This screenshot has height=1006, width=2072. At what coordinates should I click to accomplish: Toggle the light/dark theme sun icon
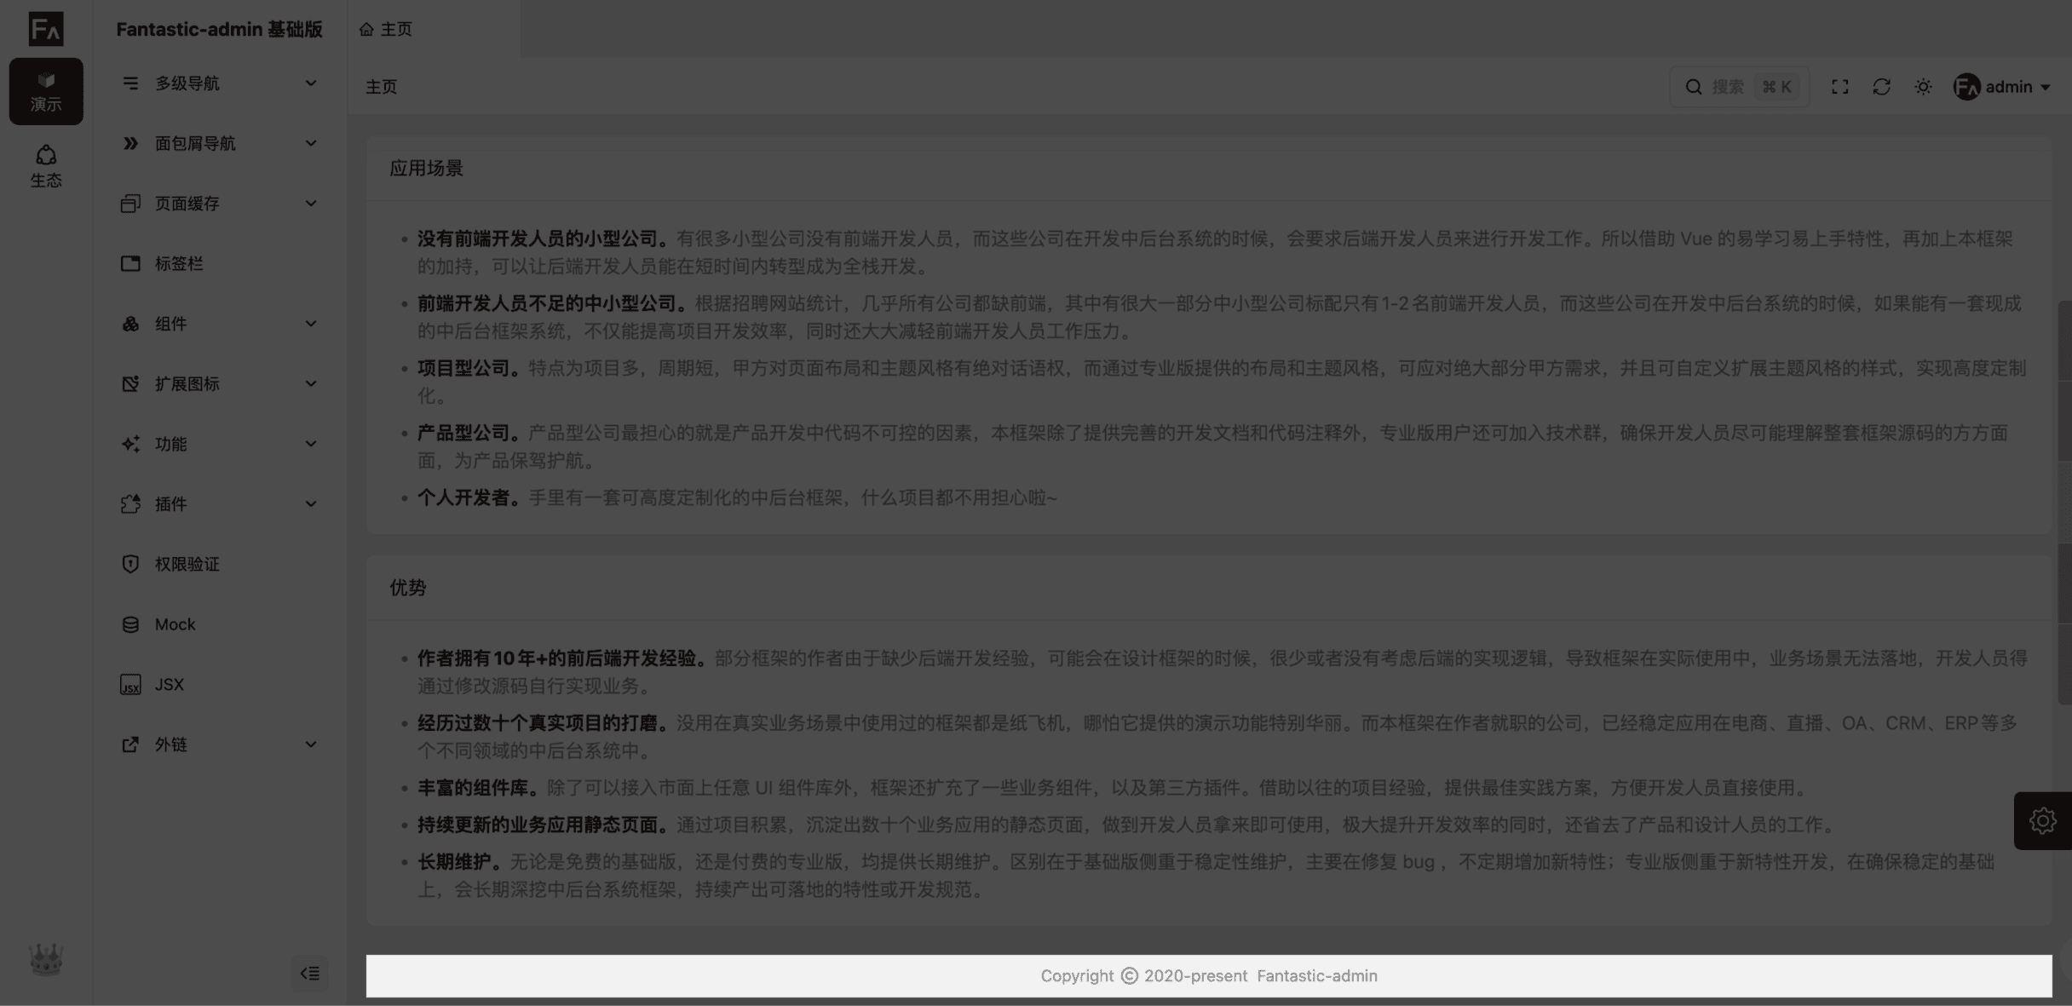[x=1923, y=87]
